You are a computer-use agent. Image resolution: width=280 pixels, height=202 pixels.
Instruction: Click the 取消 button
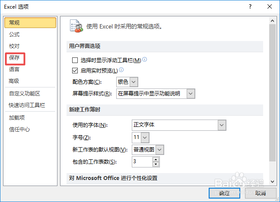point(260,193)
